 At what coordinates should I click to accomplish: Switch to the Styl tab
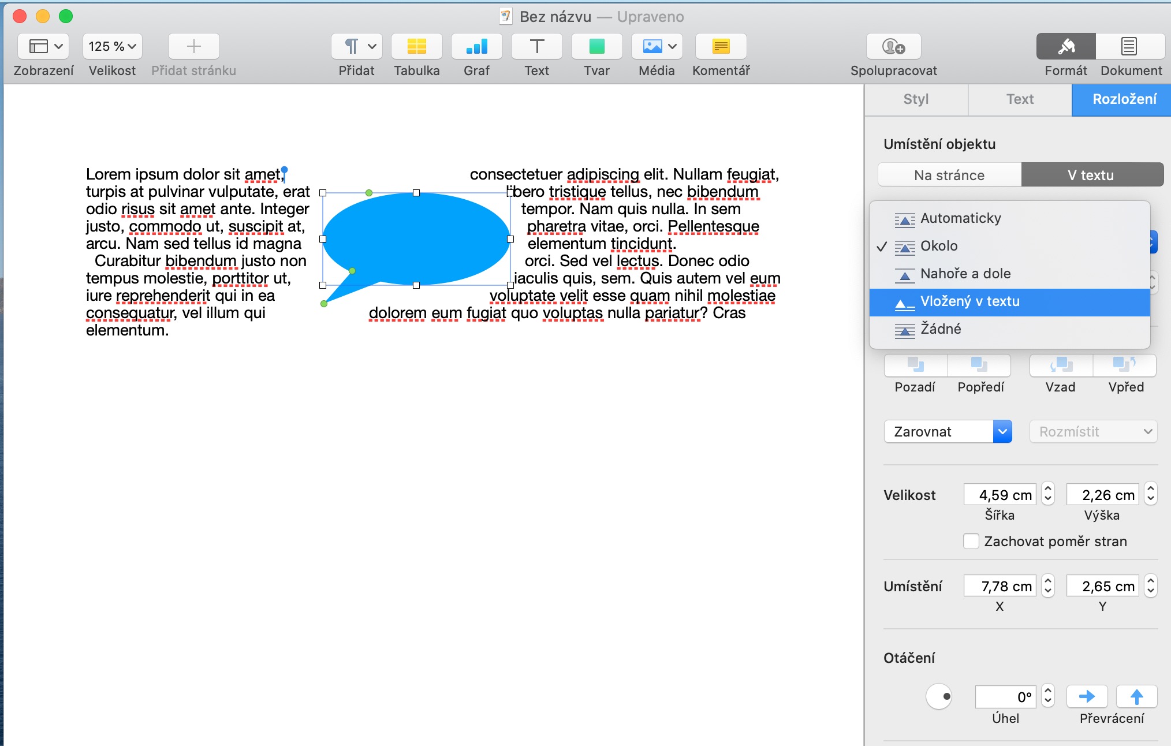point(916,99)
